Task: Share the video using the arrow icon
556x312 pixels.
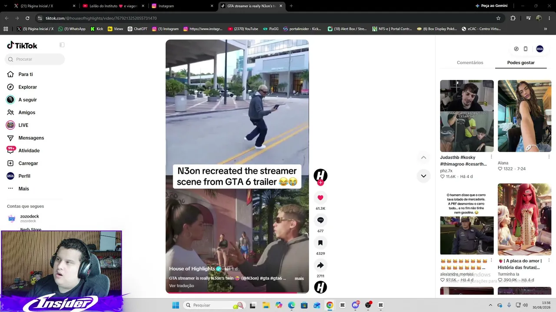Action: (320, 265)
